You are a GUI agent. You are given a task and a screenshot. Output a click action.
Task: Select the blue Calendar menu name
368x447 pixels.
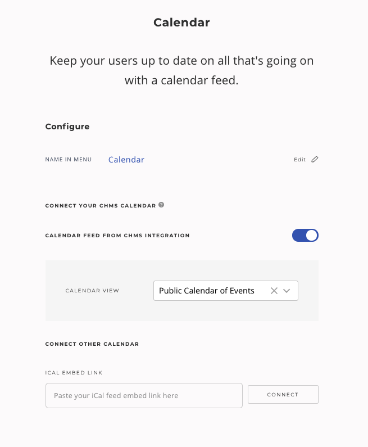pos(126,160)
